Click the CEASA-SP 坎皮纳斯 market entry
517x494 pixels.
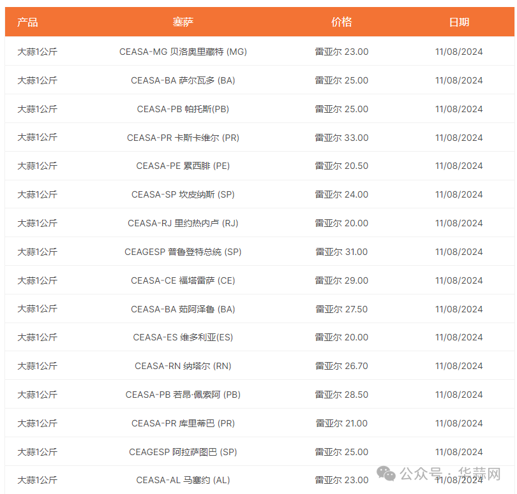(183, 194)
